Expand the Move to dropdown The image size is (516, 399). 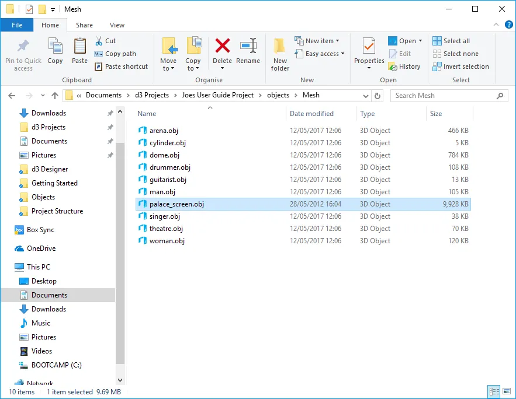tap(168, 68)
